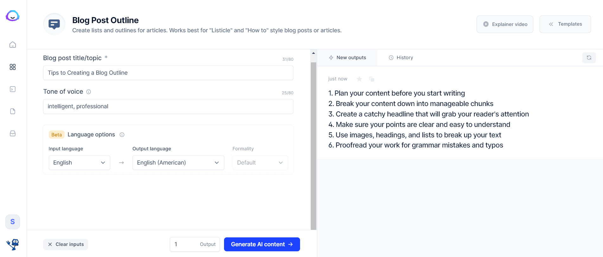Click the Clear inputs button

tap(66, 244)
